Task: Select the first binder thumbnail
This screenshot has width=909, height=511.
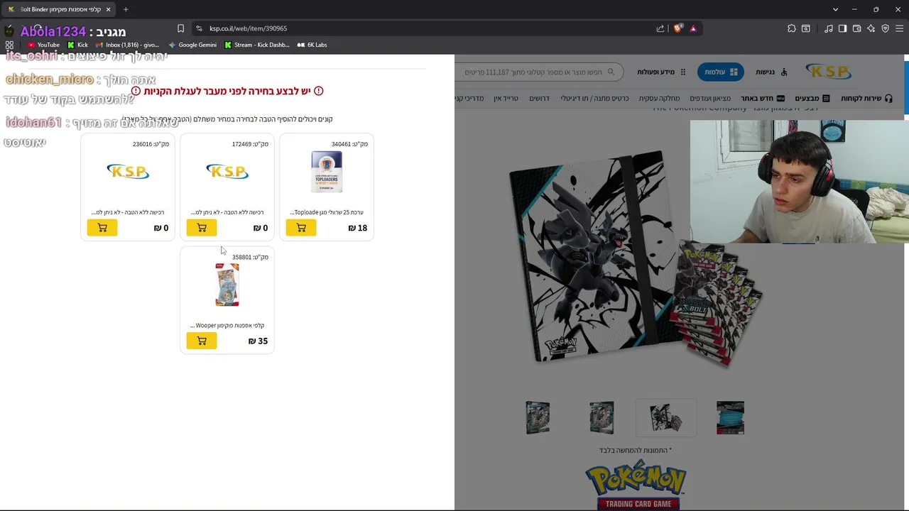Action: (x=538, y=417)
